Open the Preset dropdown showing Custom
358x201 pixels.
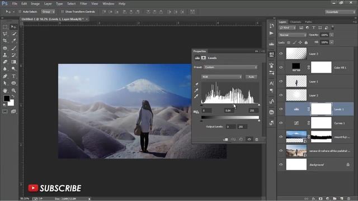click(230, 67)
